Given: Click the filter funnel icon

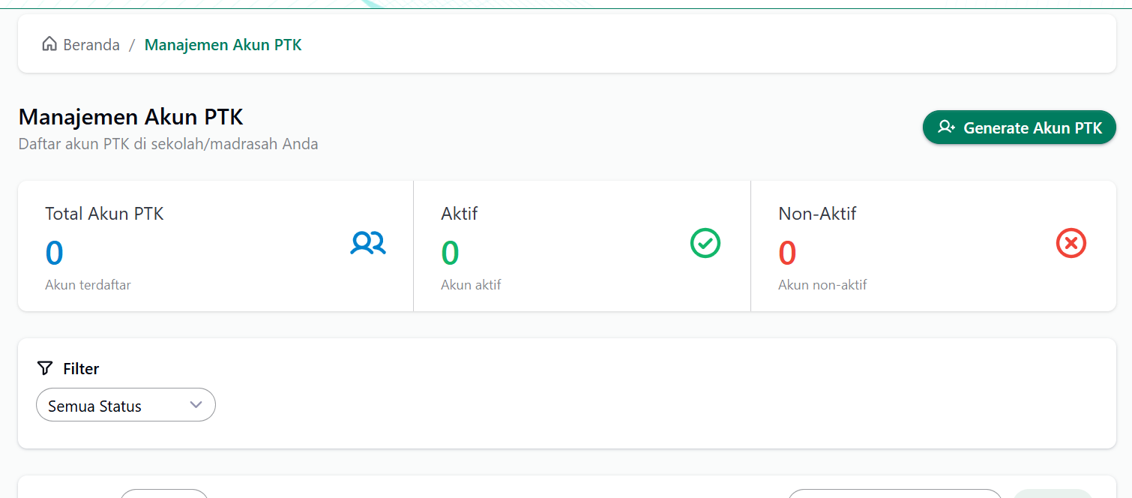Looking at the screenshot, I should point(44,367).
